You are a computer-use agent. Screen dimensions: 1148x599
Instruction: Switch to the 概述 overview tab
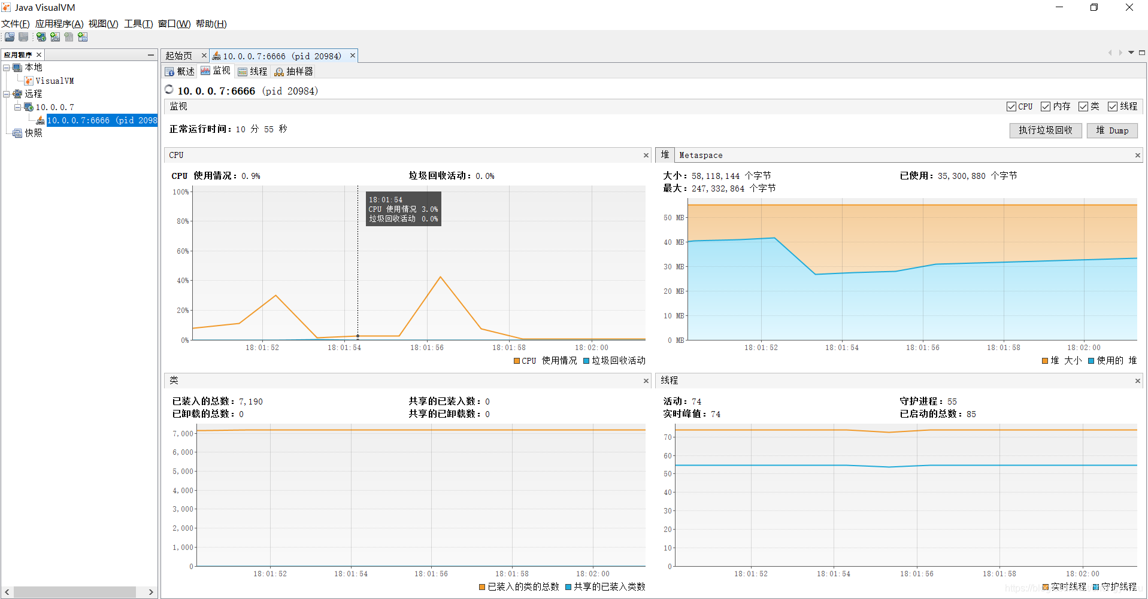[x=180, y=71]
